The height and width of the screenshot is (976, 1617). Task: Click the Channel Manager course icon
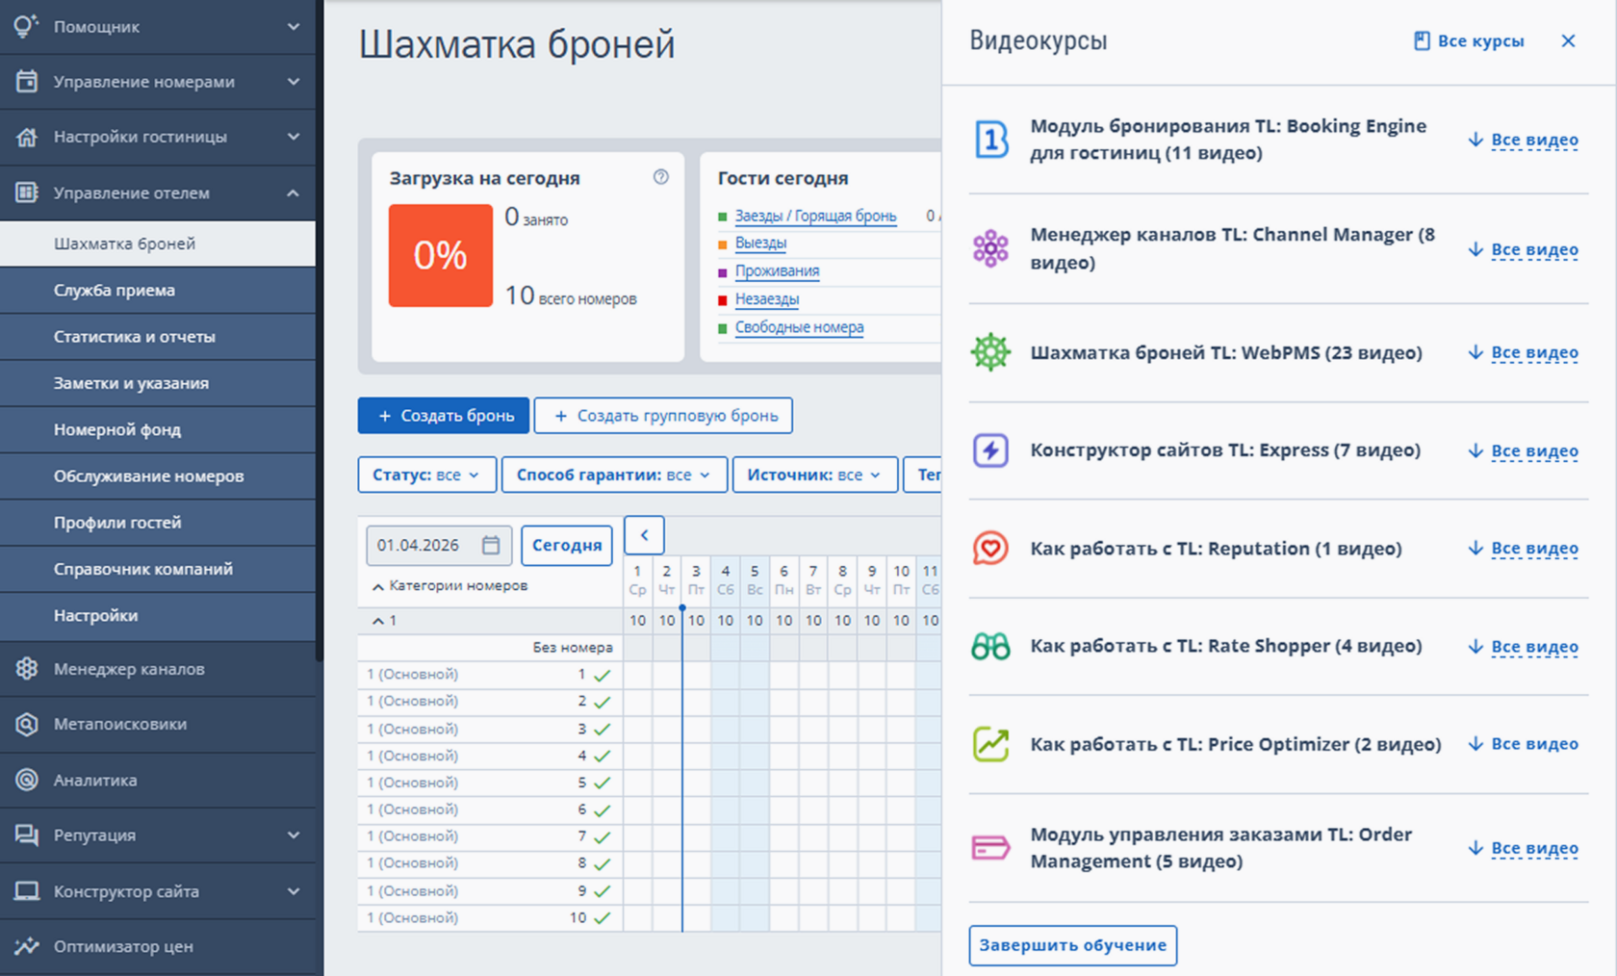pos(990,248)
